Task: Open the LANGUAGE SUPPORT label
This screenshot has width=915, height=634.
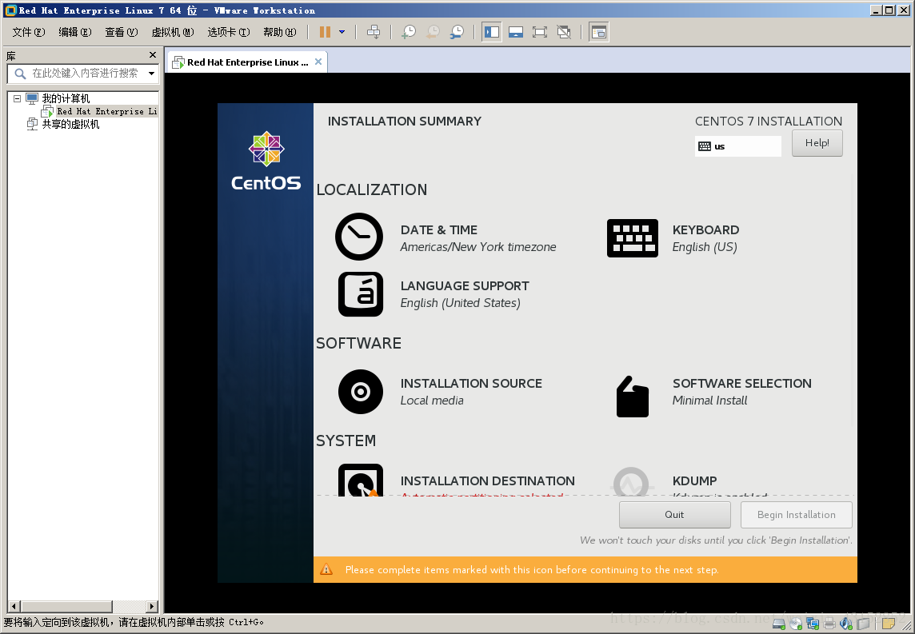Action: (465, 285)
